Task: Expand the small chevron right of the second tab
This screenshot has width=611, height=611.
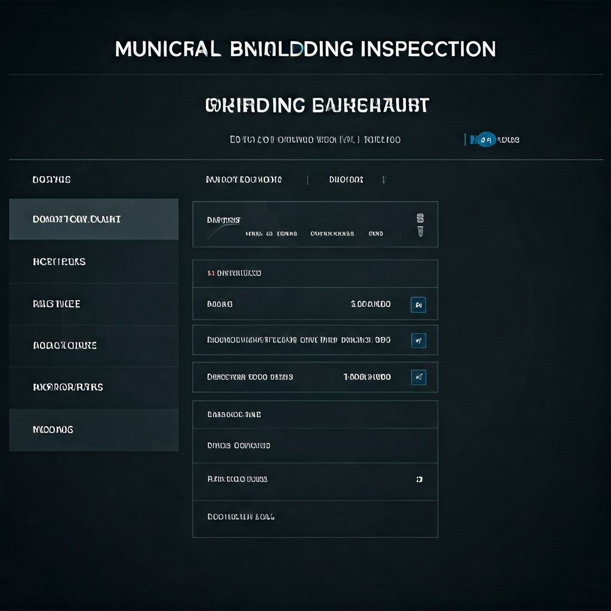Action: 384,180
